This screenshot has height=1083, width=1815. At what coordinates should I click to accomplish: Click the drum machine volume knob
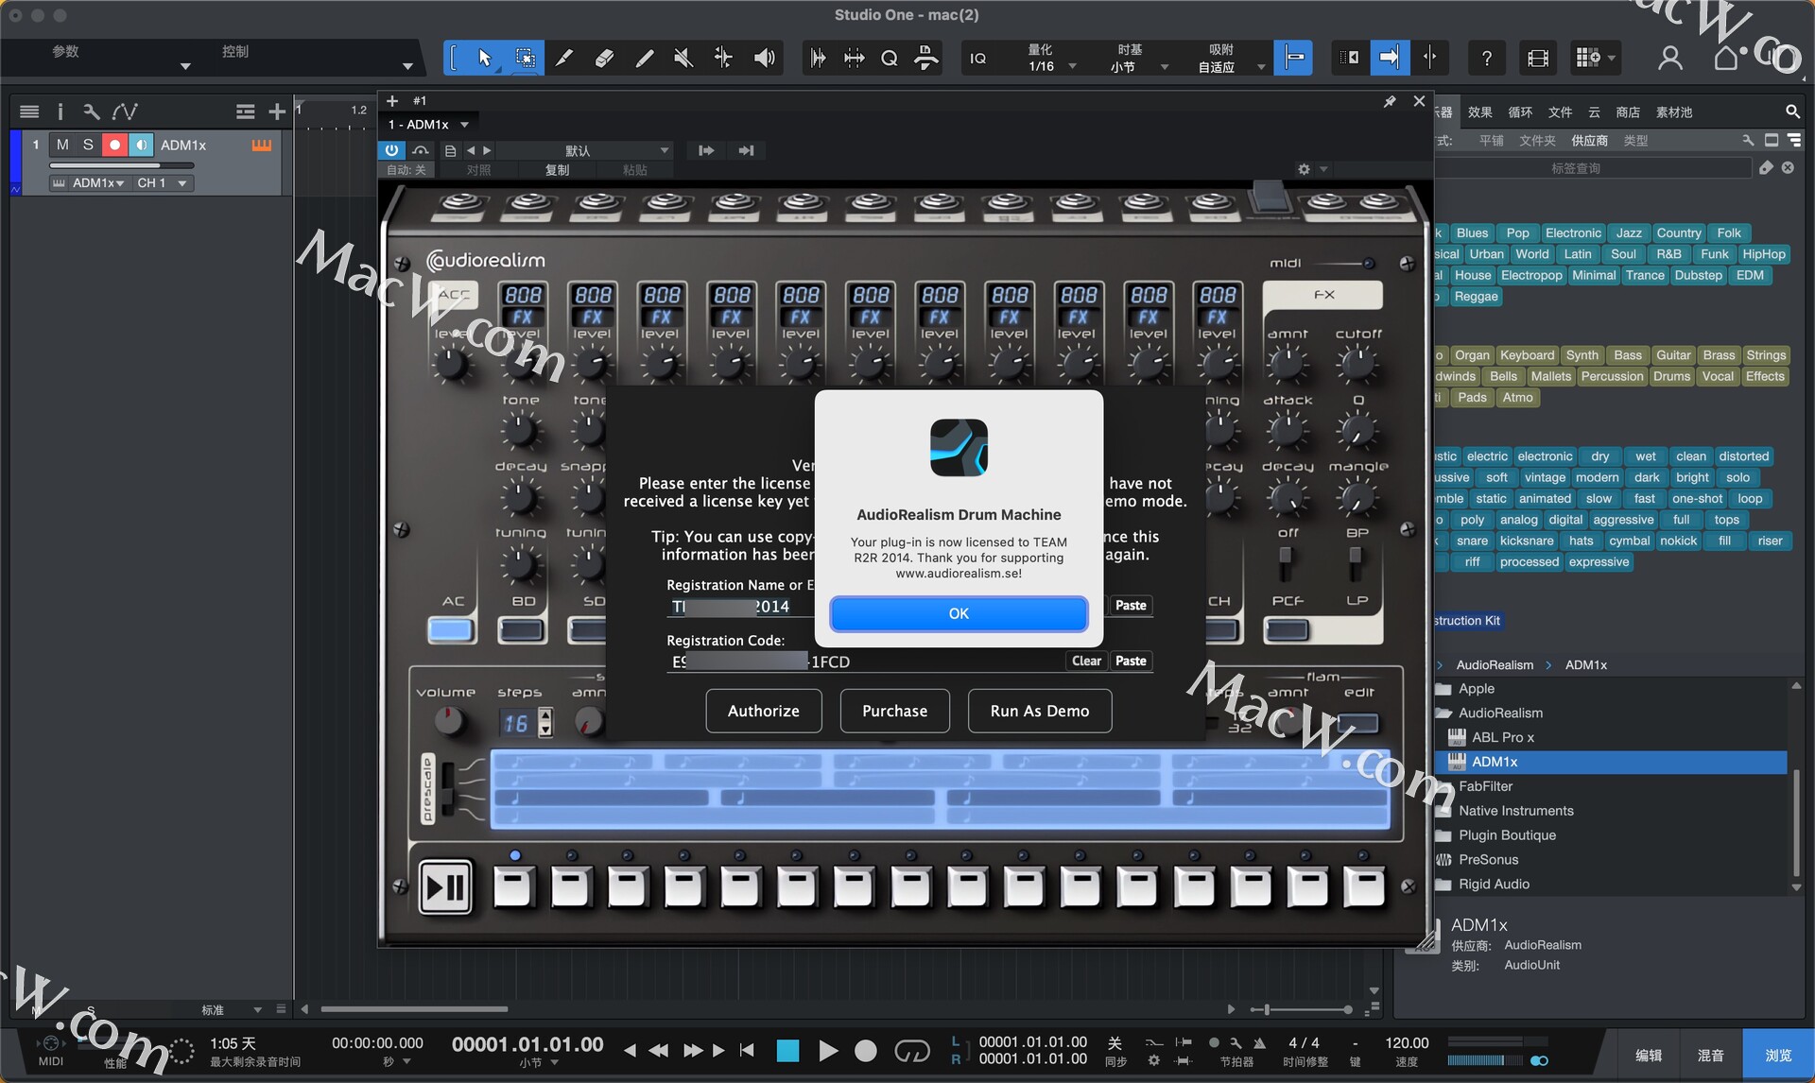pos(449,722)
